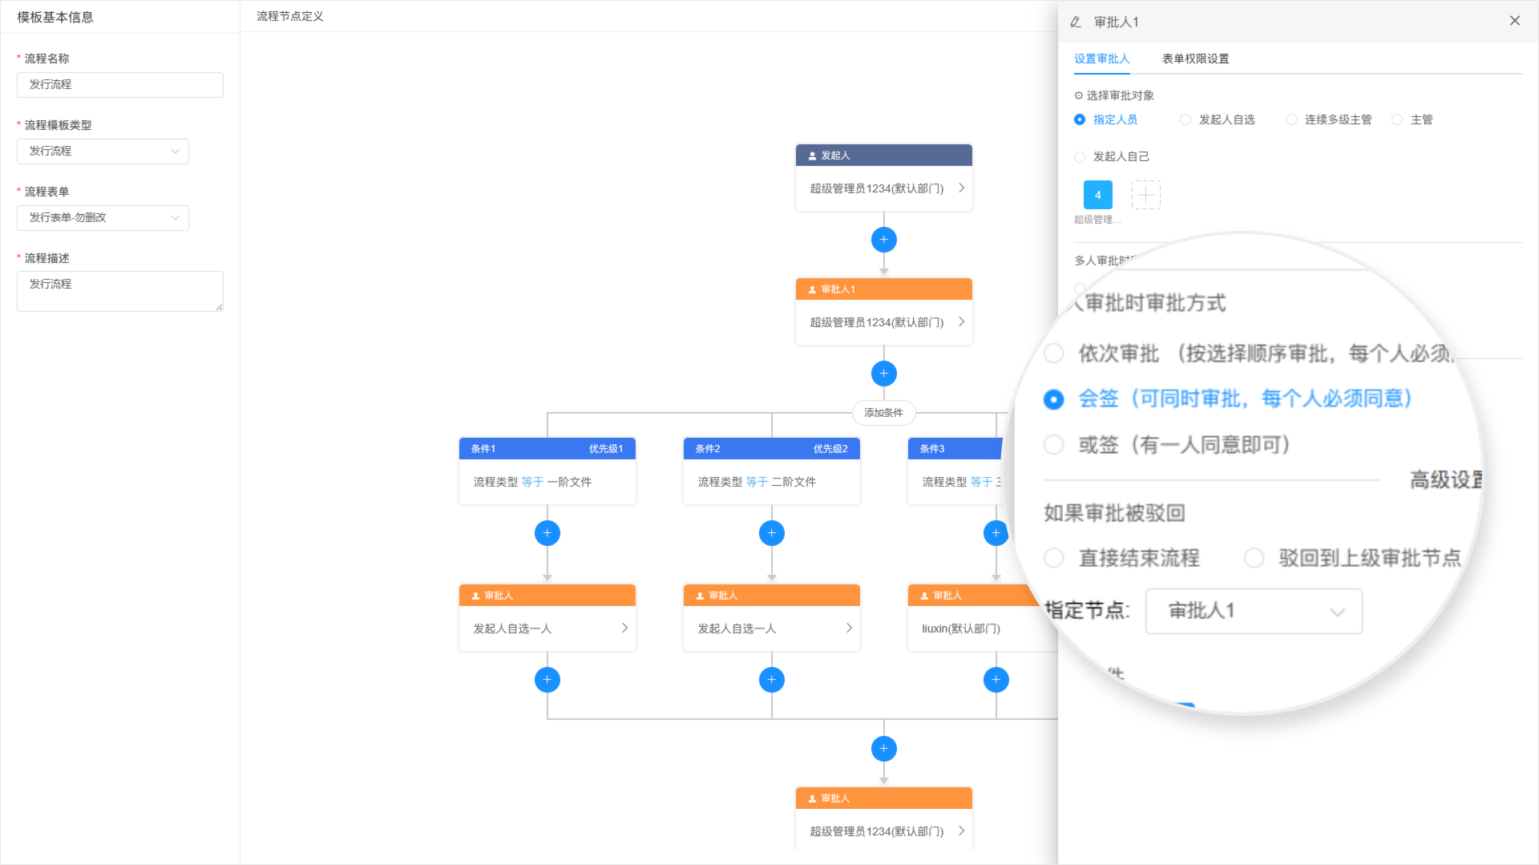Click the blue plus icon below the 发起人 node
Screen dimensions: 1539x865
(x=883, y=239)
